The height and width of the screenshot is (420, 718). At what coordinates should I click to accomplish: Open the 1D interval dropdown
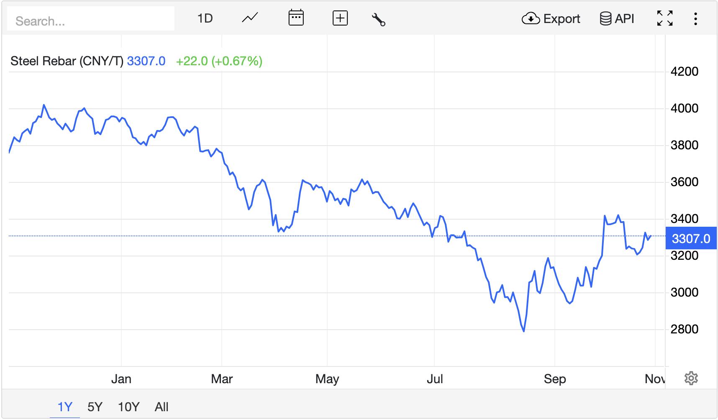click(x=205, y=18)
